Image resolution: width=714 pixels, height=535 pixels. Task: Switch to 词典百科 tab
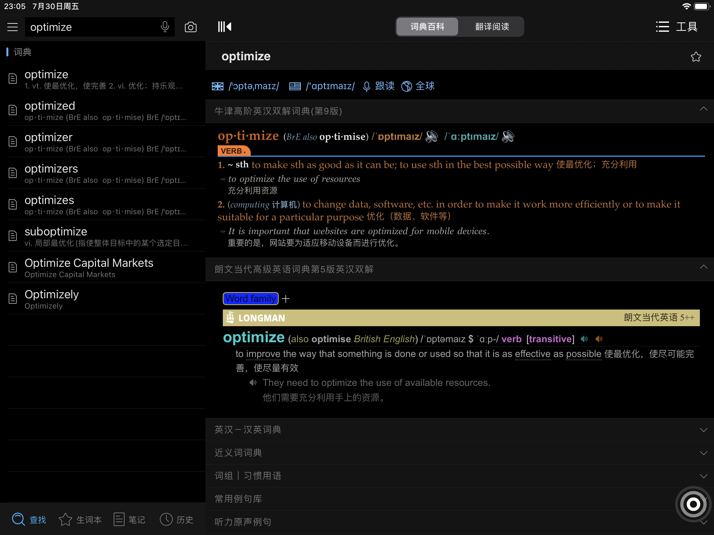(x=427, y=27)
